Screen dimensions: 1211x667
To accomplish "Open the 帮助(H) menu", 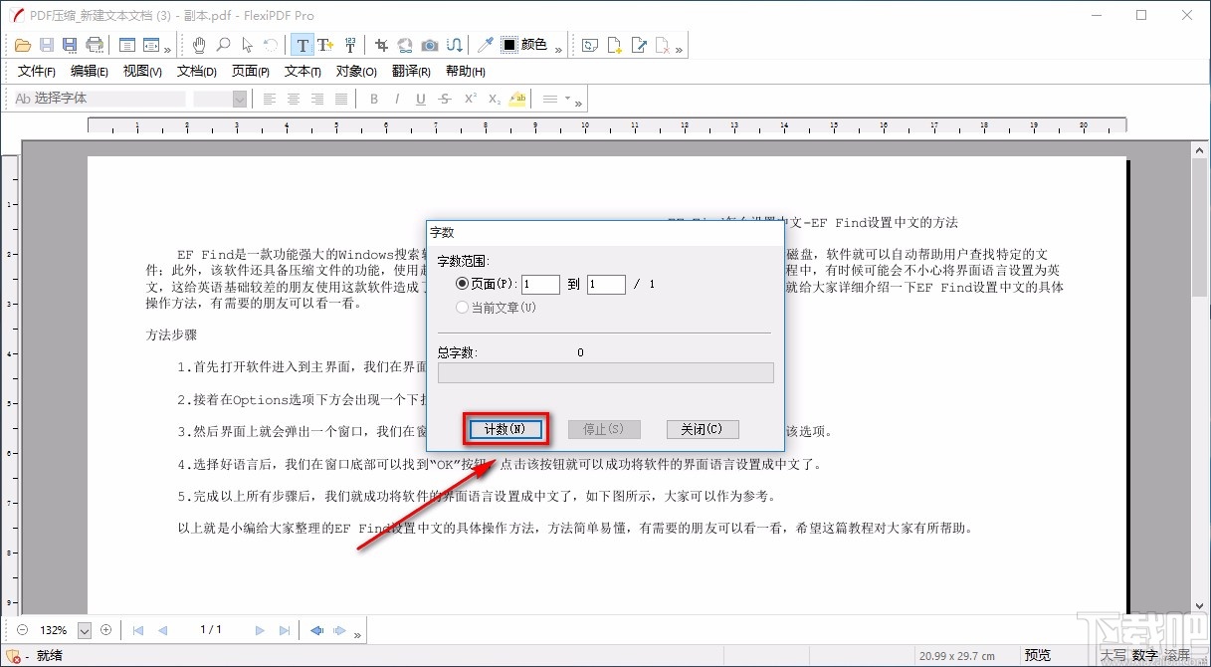I will click(466, 71).
